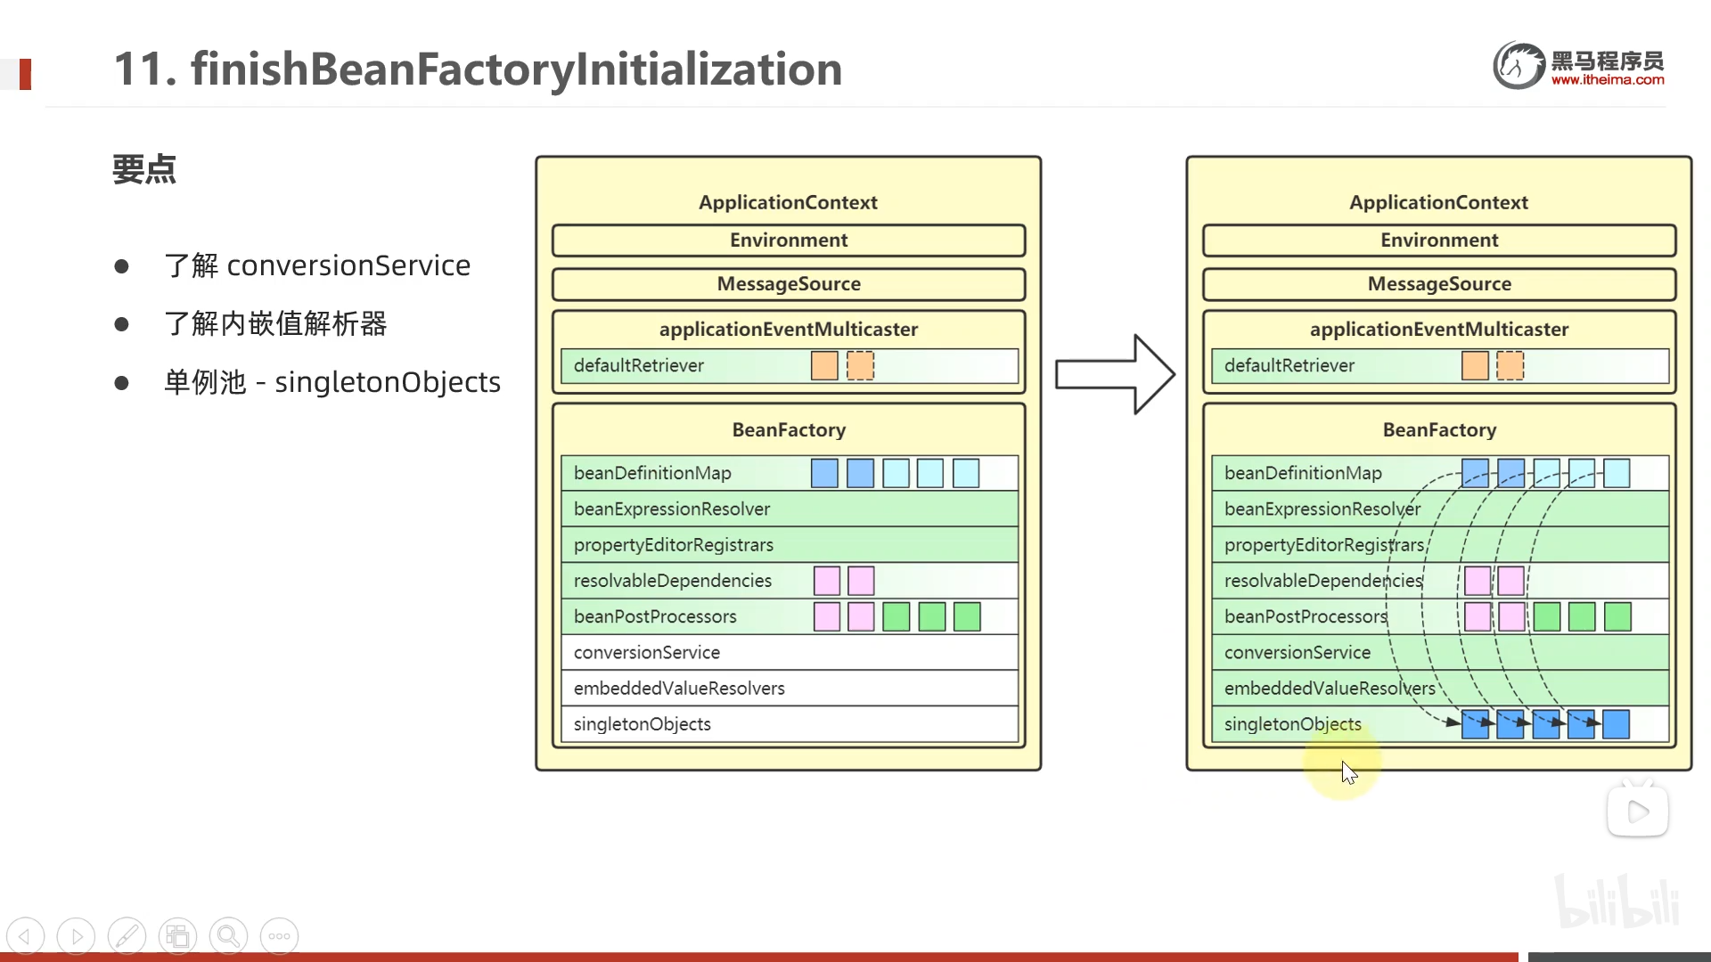Click singletonObjects label in right diagram
This screenshot has width=1711, height=962.
(x=1292, y=724)
